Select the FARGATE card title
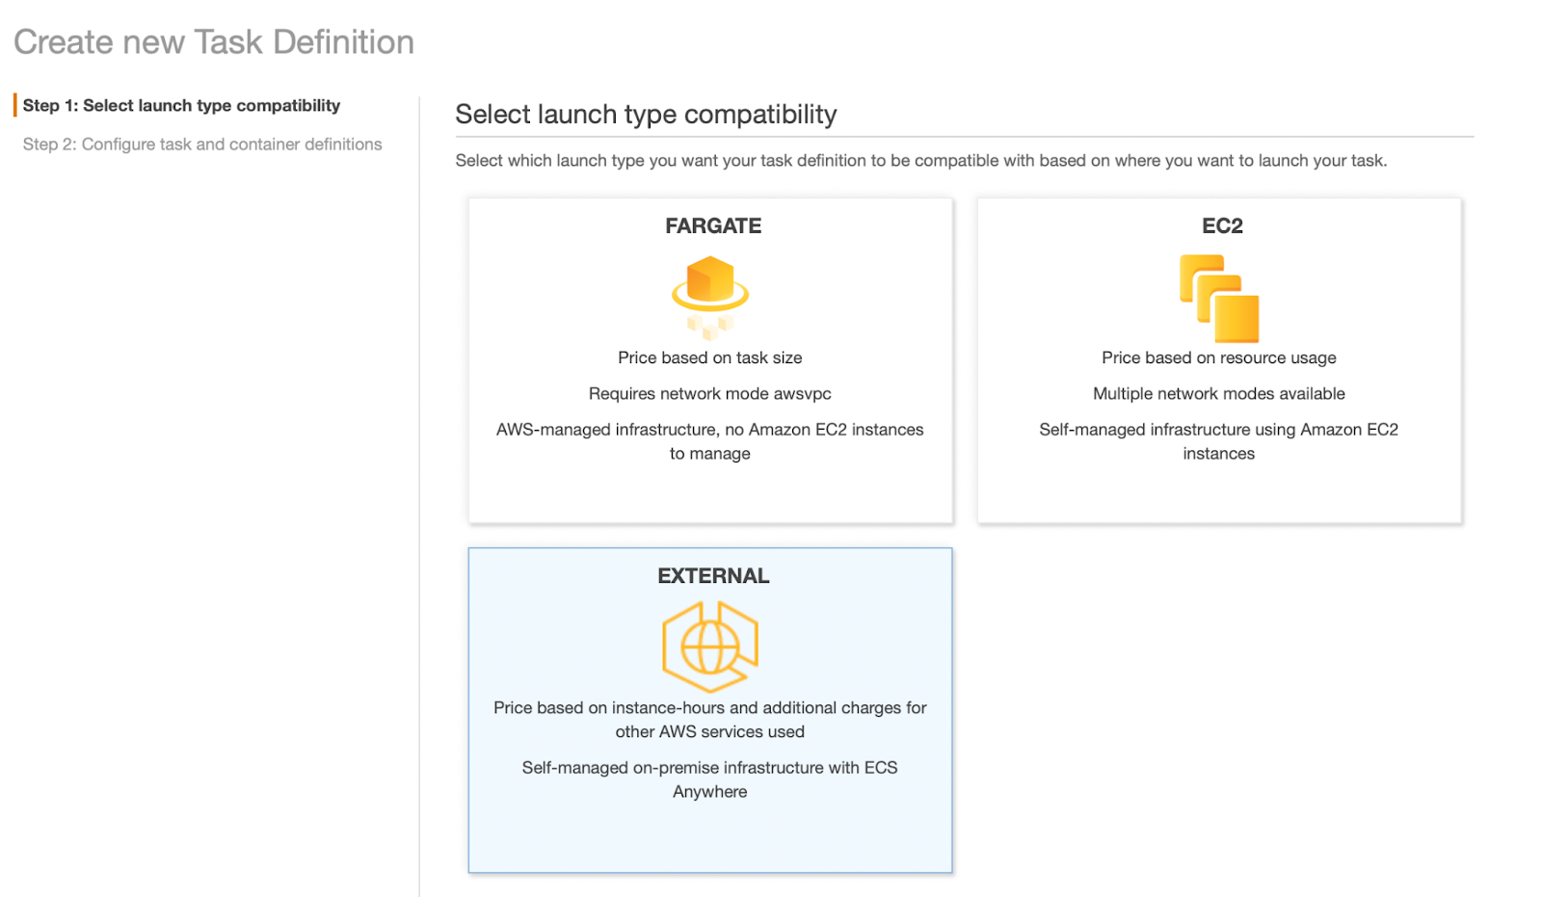Screen dimensions: 1542x897 [x=712, y=226]
